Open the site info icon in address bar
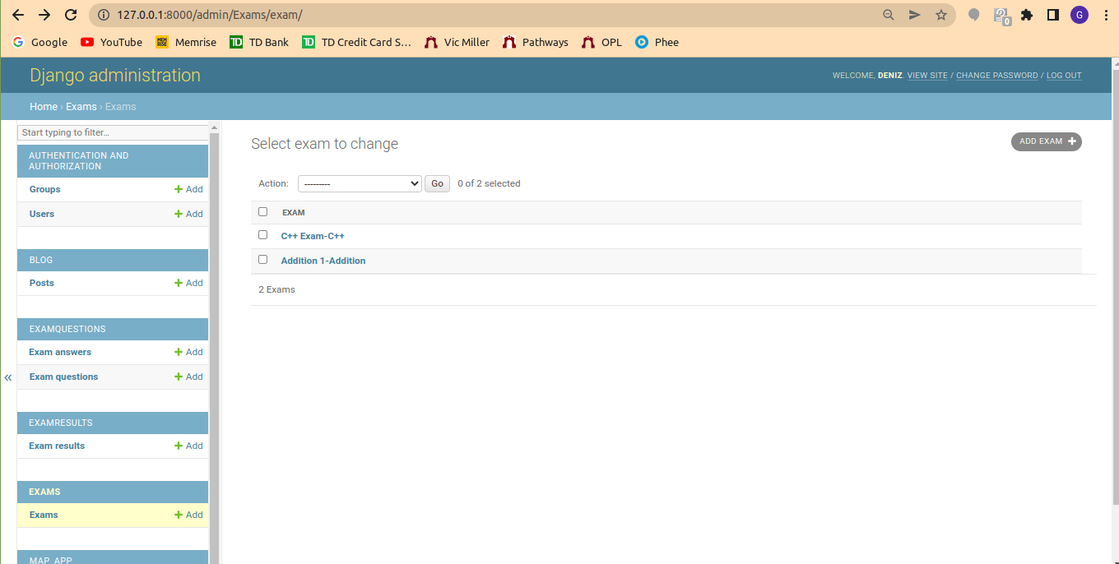Screen dimensions: 1119x564 click(103, 15)
